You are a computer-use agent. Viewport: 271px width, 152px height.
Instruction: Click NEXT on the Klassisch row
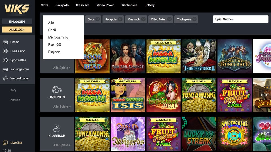(x=265, y=133)
